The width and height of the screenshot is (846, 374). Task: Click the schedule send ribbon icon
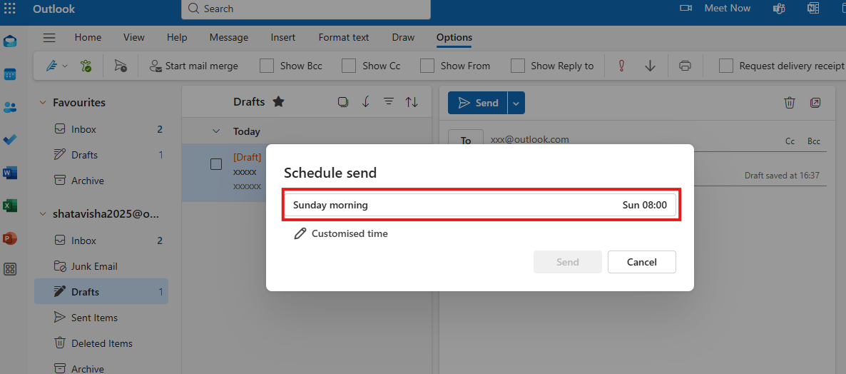click(121, 66)
